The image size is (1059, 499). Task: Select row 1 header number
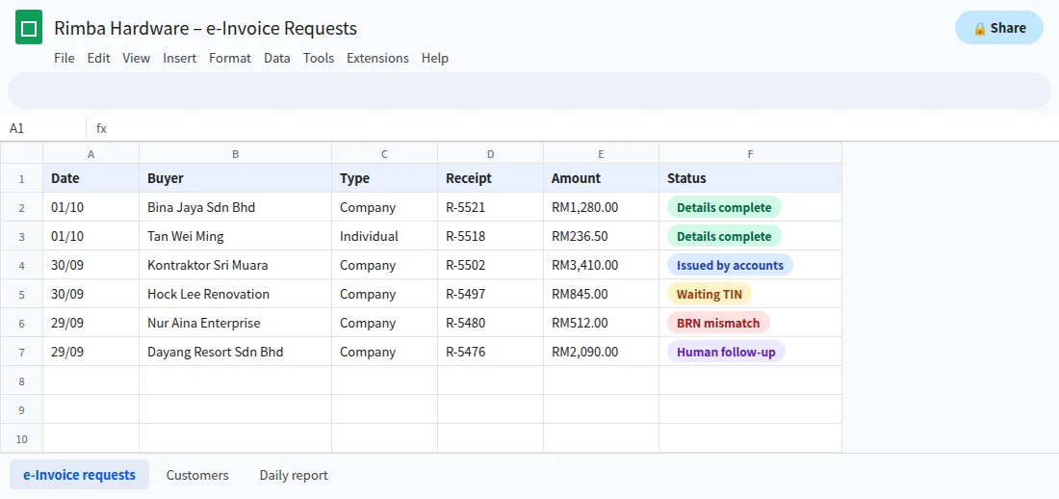tap(21, 178)
